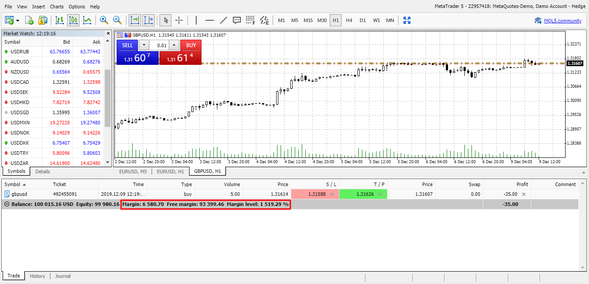This screenshot has width=589, height=284.
Task: Select the cursor arrow tool
Action: coord(165,20)
